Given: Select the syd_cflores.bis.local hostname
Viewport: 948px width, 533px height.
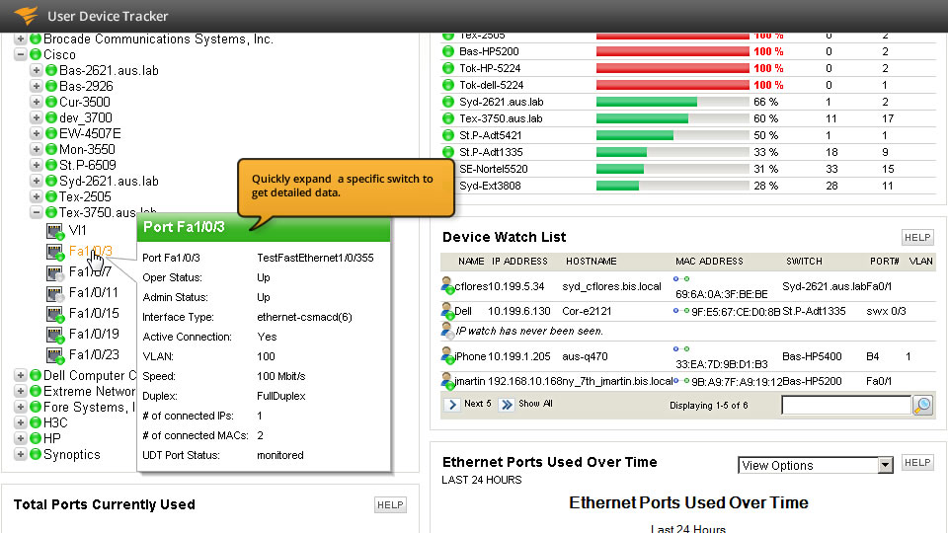Looking at the screenshot, I should click(x=611, y=286).
